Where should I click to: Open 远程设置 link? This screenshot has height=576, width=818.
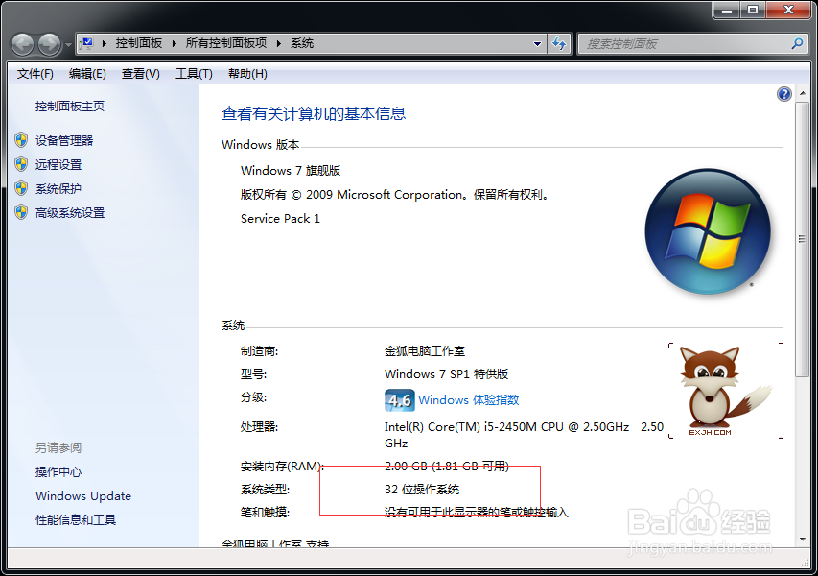pos(58,164)
